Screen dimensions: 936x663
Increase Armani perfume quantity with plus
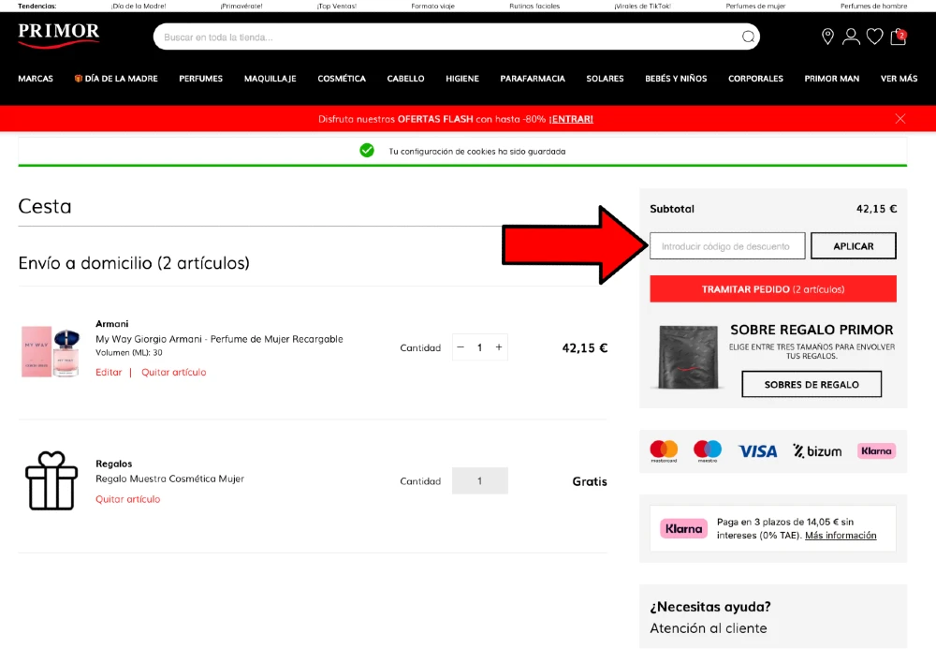[x=499, y=347]
